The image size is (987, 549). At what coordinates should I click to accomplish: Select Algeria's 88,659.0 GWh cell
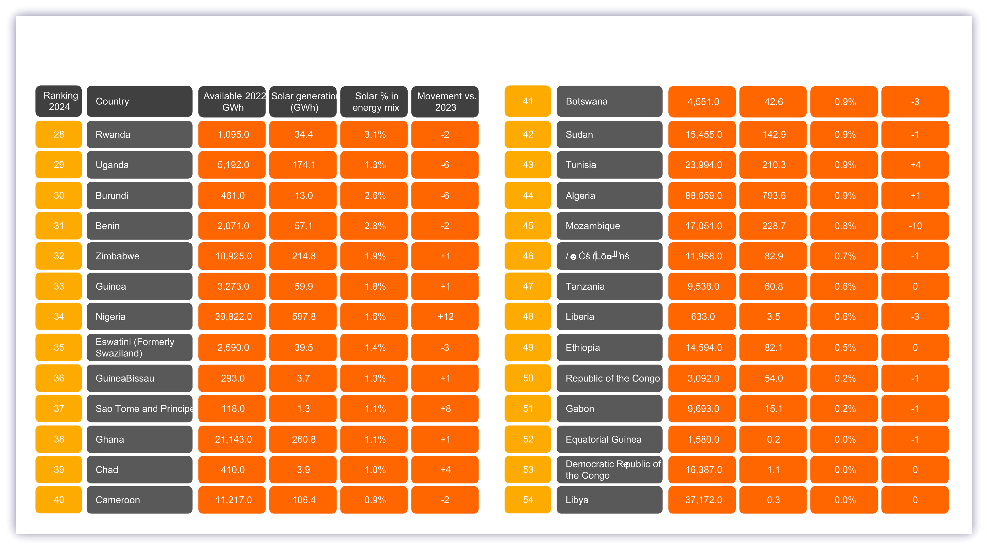pos(702,195)
